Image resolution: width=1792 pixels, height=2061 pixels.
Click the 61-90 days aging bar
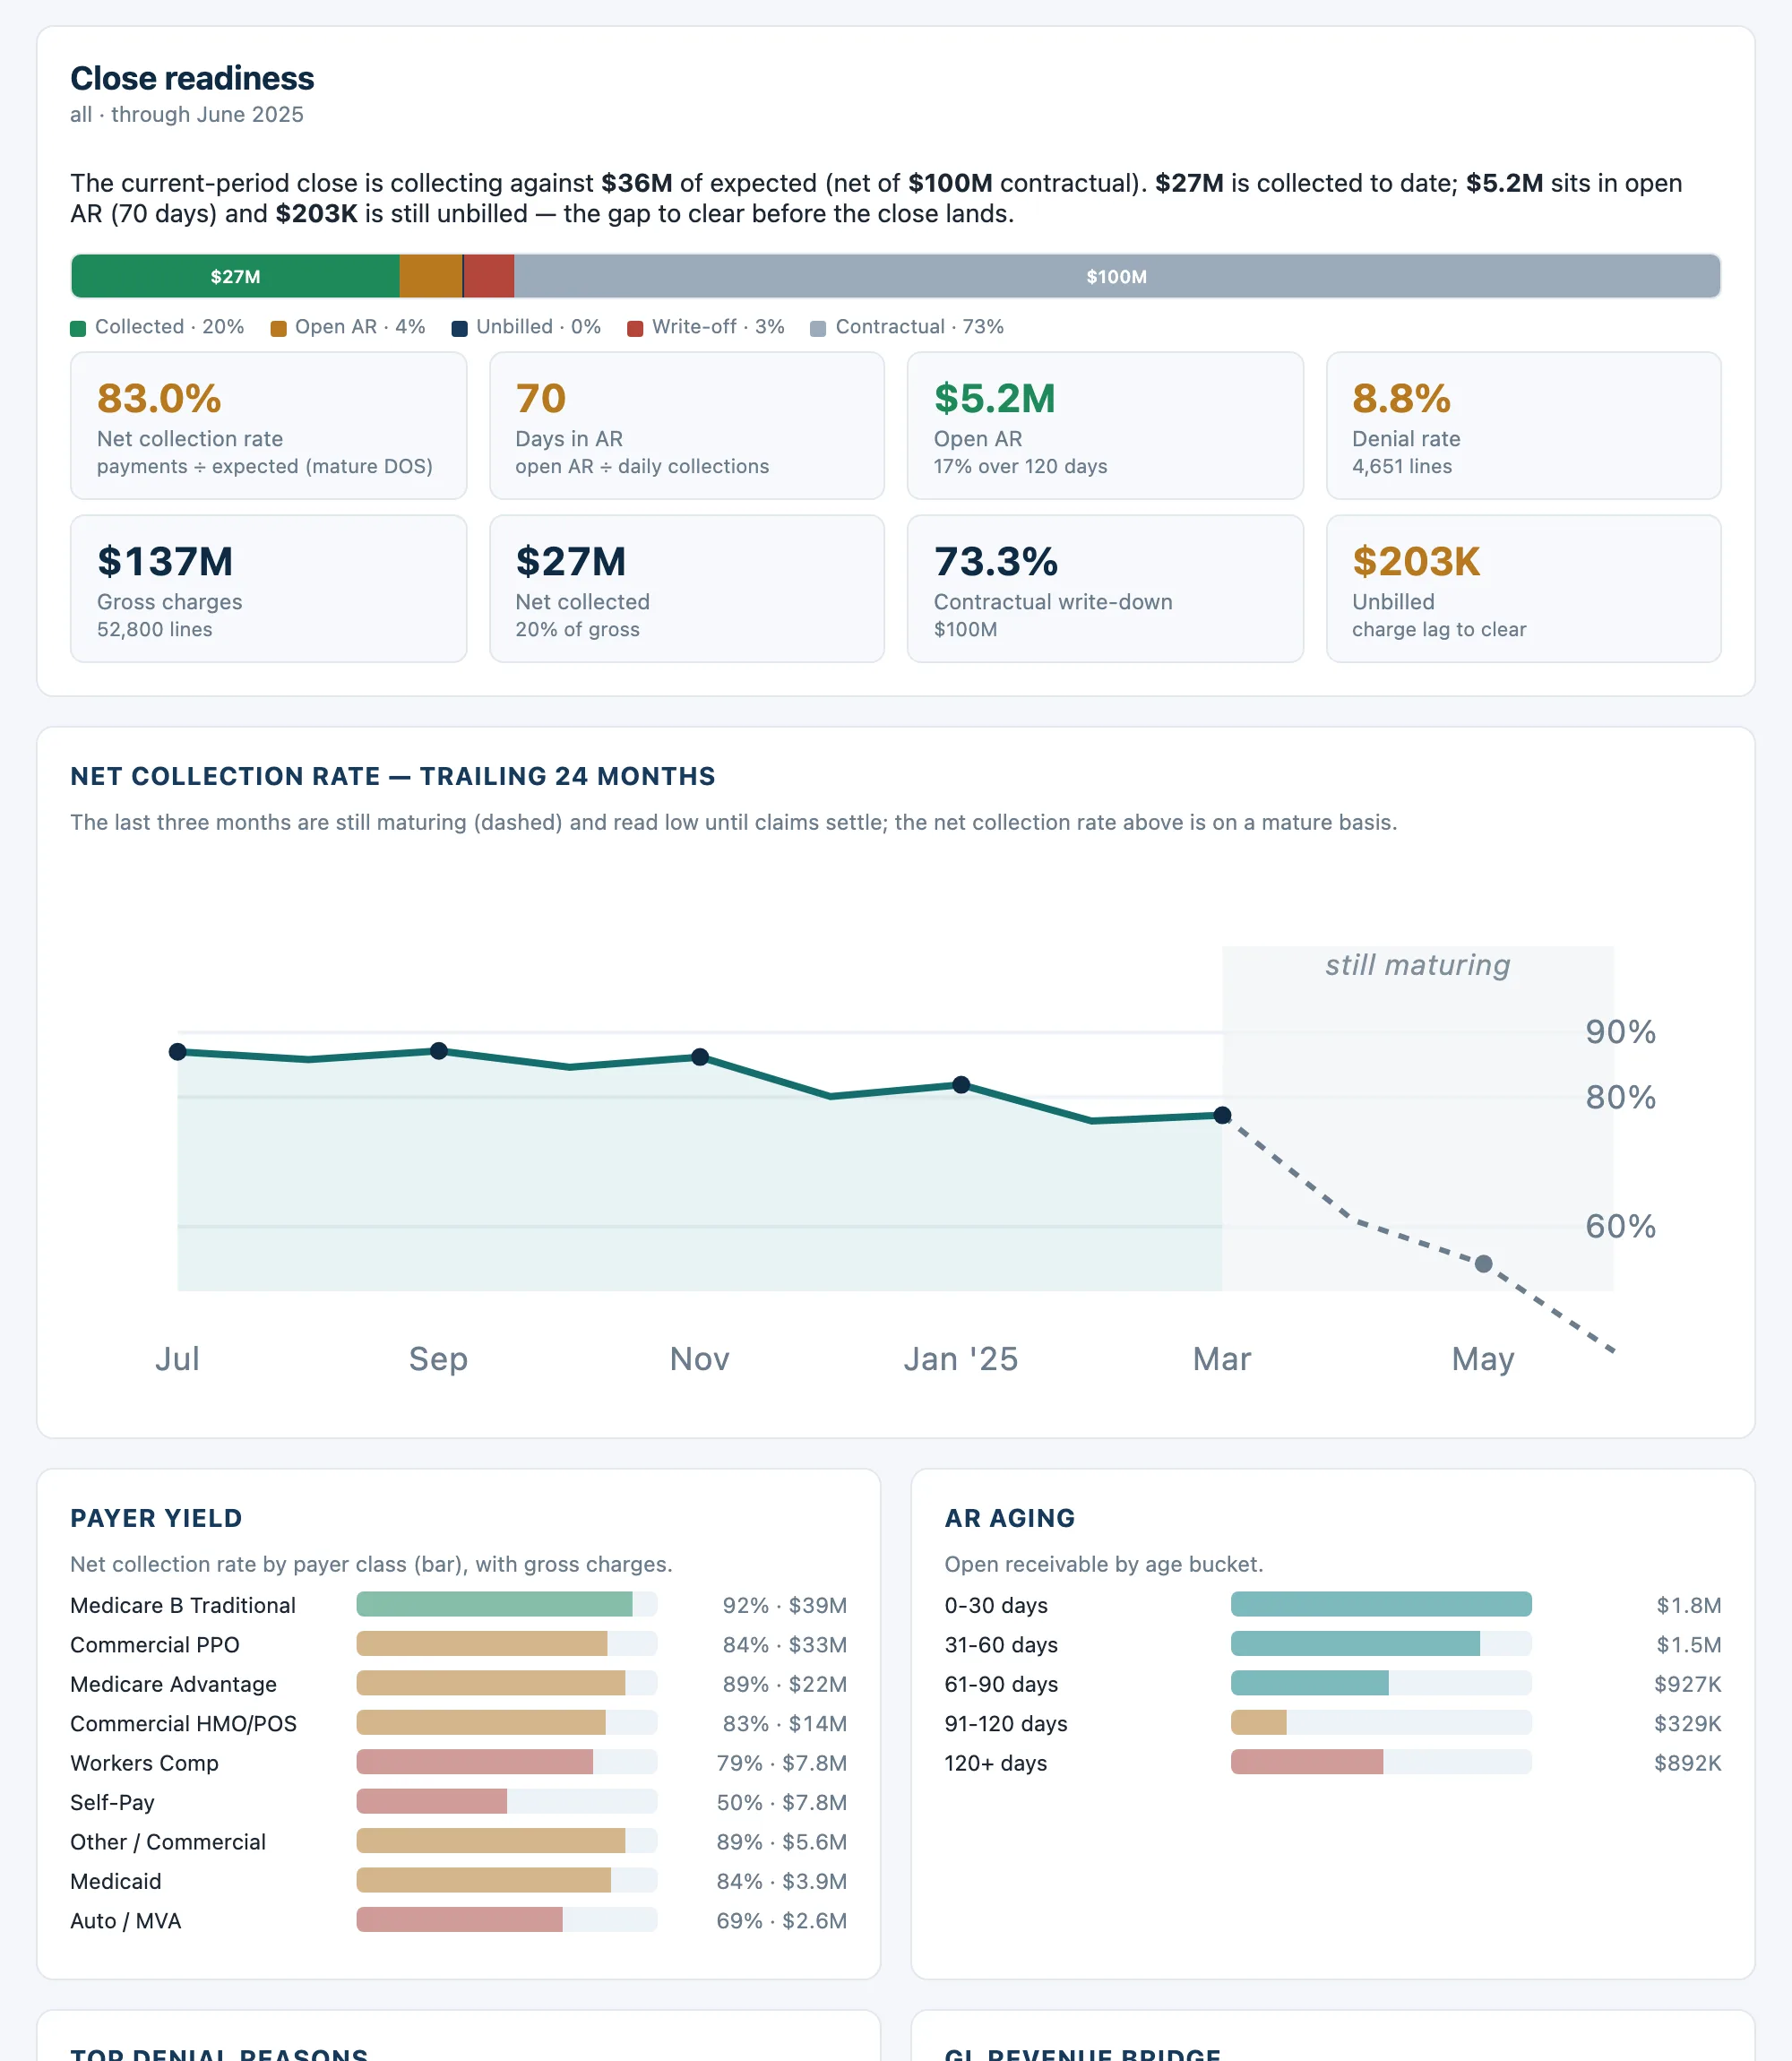point(1381,1683)
